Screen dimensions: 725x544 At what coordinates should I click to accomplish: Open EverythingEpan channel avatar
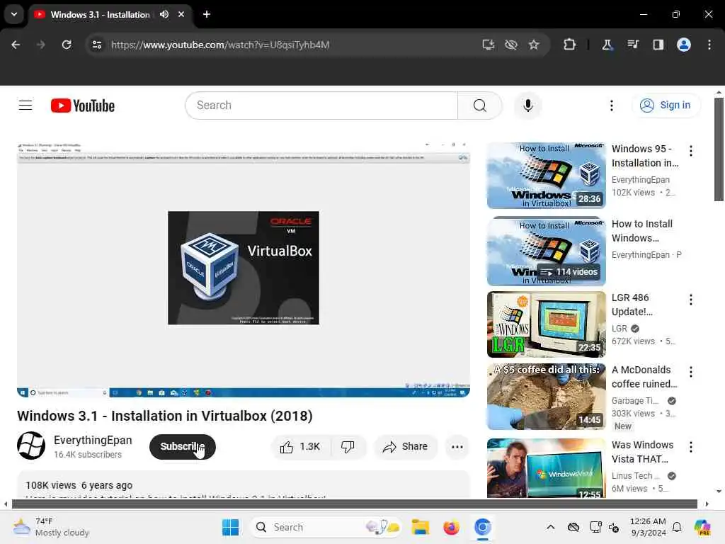pos(31,446)
